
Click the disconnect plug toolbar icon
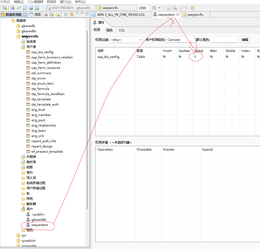[19, 8]
